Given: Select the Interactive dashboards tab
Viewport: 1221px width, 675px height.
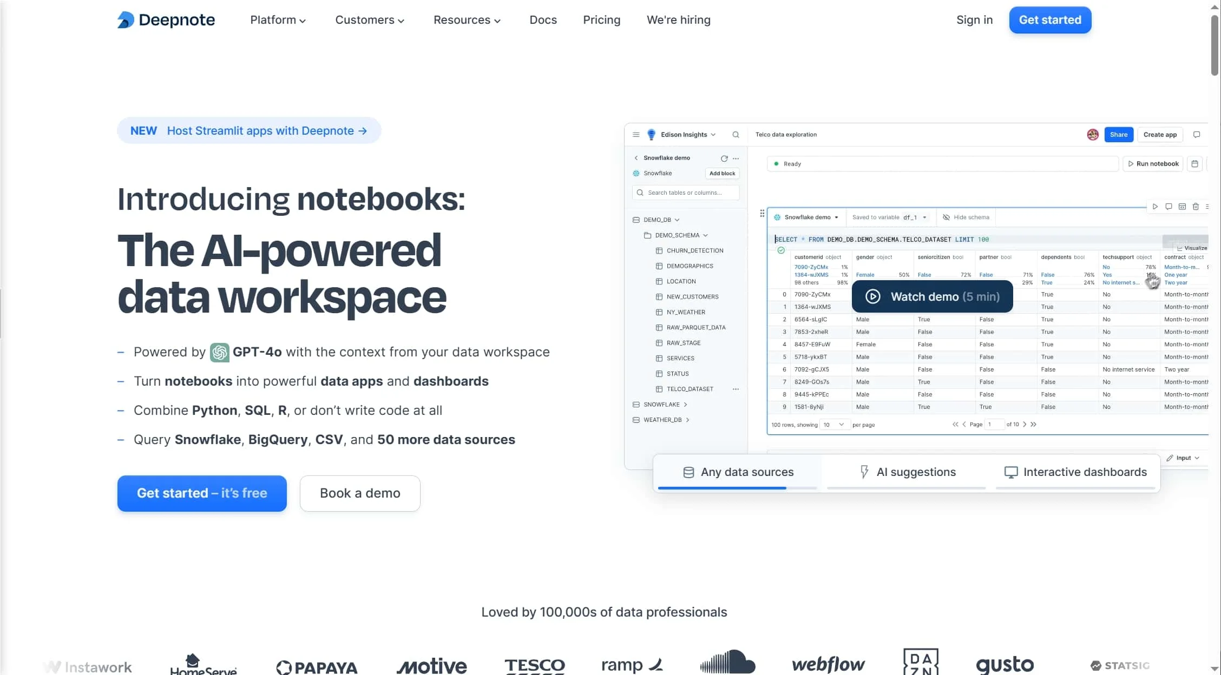Looking at the screenshot, I should click(x=1075, y=473).
